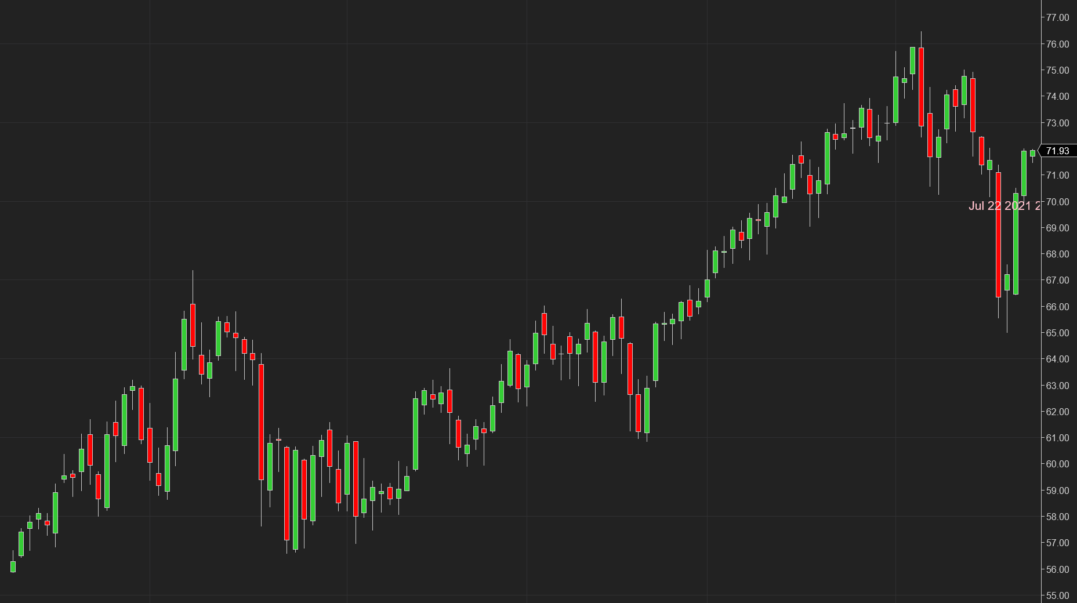Click the 70.00 price axis label
Screen dimensions: 1077x603
pyautogui.click(x=1057, y=202)
